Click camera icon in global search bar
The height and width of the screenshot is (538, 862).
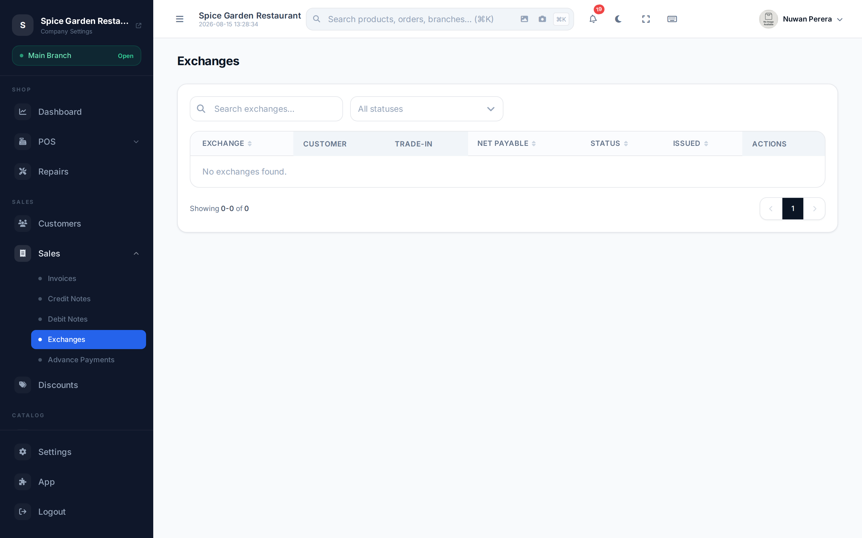coord(542,19)
